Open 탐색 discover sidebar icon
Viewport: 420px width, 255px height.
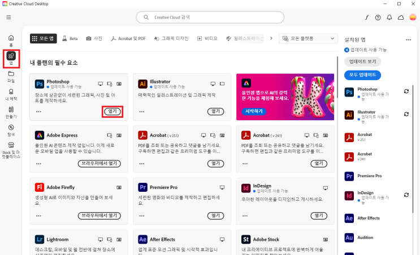pyautogui.click(x=11, y=130)
